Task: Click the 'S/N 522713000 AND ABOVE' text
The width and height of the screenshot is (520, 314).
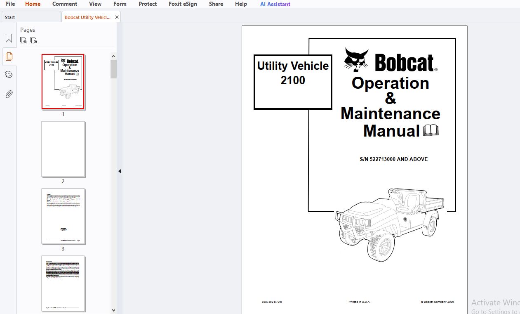Action: click(x=393, y=159)
